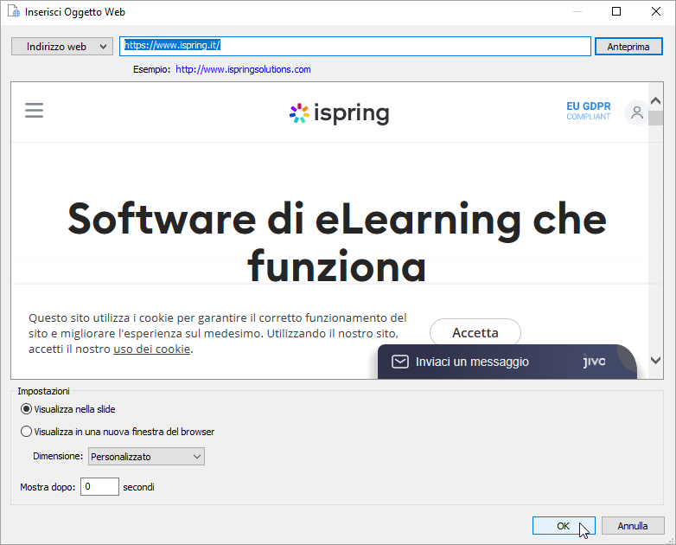Open the user account profile icon

pyautogui.click(x=636, y=112)
